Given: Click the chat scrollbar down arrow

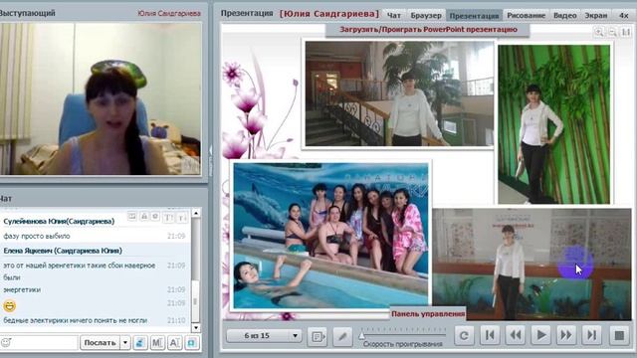Looking at the screenshot, I should click(x=196, y=327).
